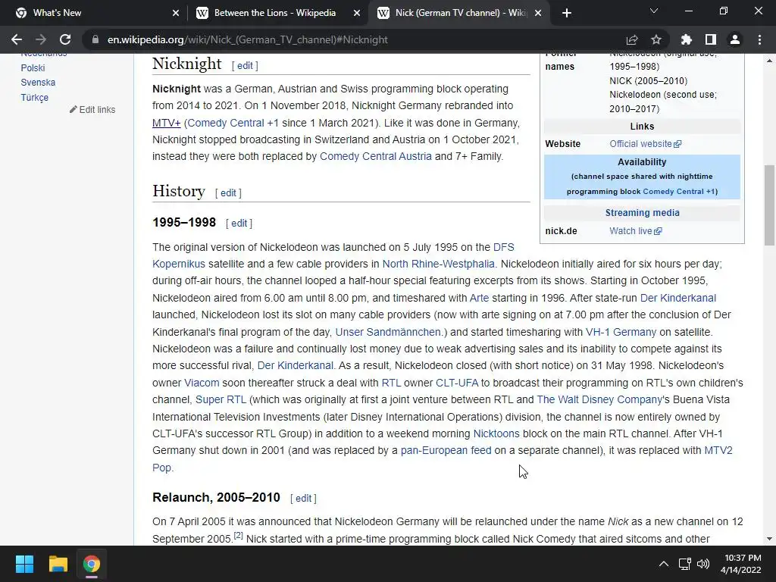Click Edit links pencil in sidebar
This screenshot has width=776, height=582.
tap(92, 110)
